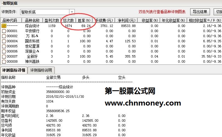
Task: Click the 收益率(%) column header
Action: click(x=149, y=20)
